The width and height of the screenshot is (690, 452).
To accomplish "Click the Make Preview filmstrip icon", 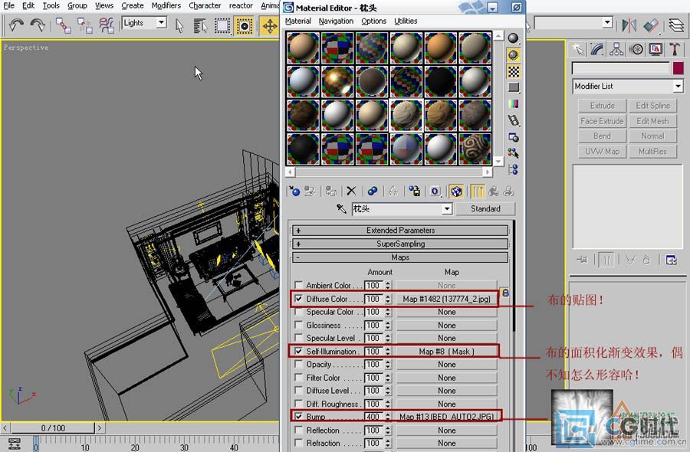I will point(513,120).
